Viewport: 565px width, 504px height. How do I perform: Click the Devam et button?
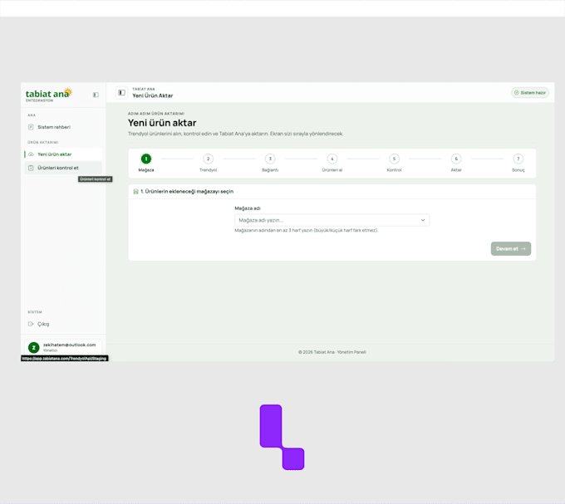511,249
